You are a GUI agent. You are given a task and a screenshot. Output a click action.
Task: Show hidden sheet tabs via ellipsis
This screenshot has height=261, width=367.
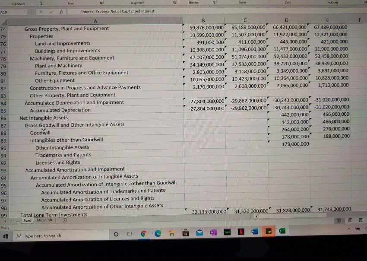point(18,221)
